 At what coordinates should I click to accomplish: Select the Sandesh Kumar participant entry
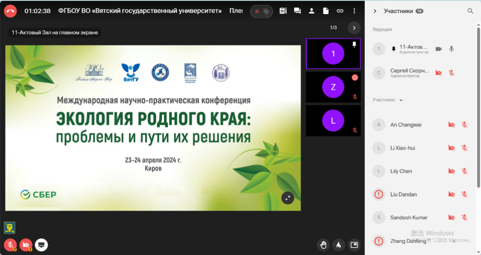pyautogui.click(x=409, y=217)
